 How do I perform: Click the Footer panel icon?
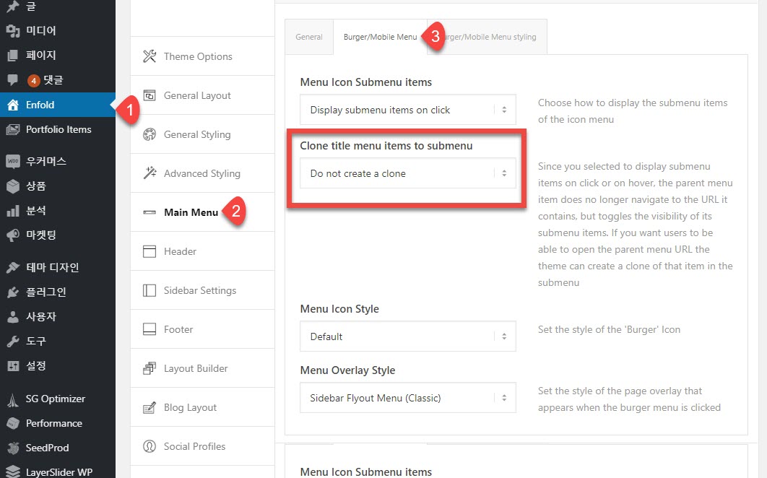(149, 329)
